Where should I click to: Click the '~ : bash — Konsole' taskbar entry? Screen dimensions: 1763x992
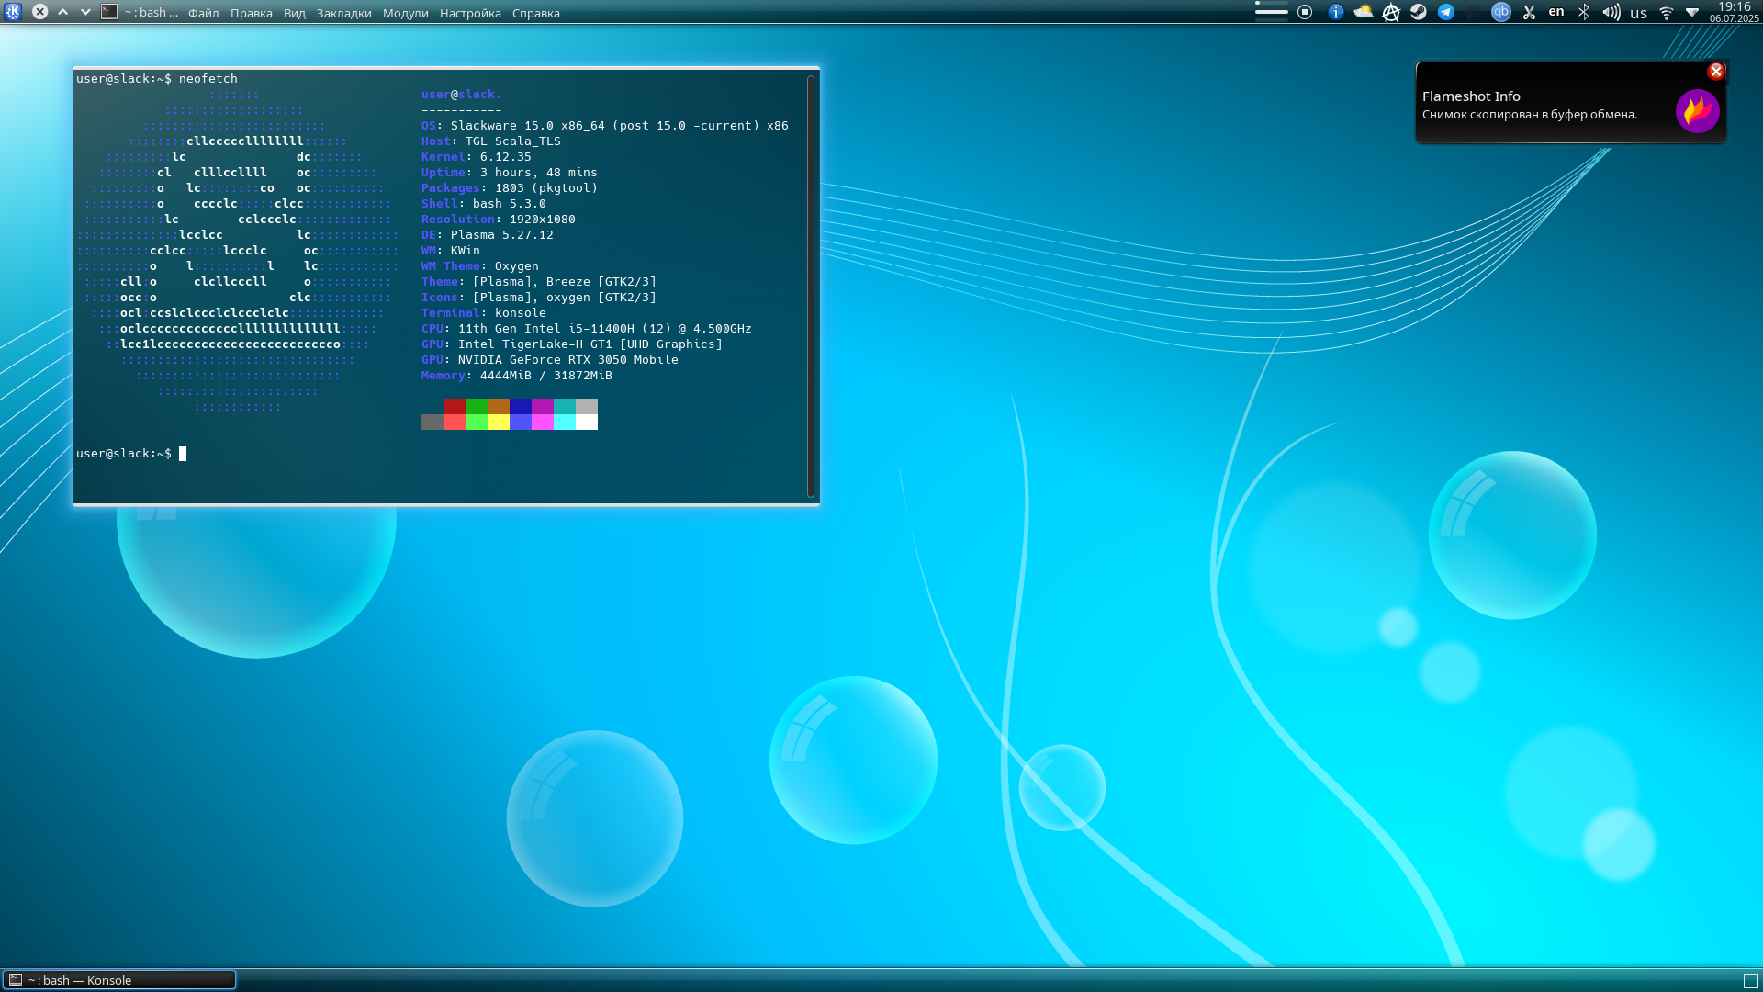[119, 980]
